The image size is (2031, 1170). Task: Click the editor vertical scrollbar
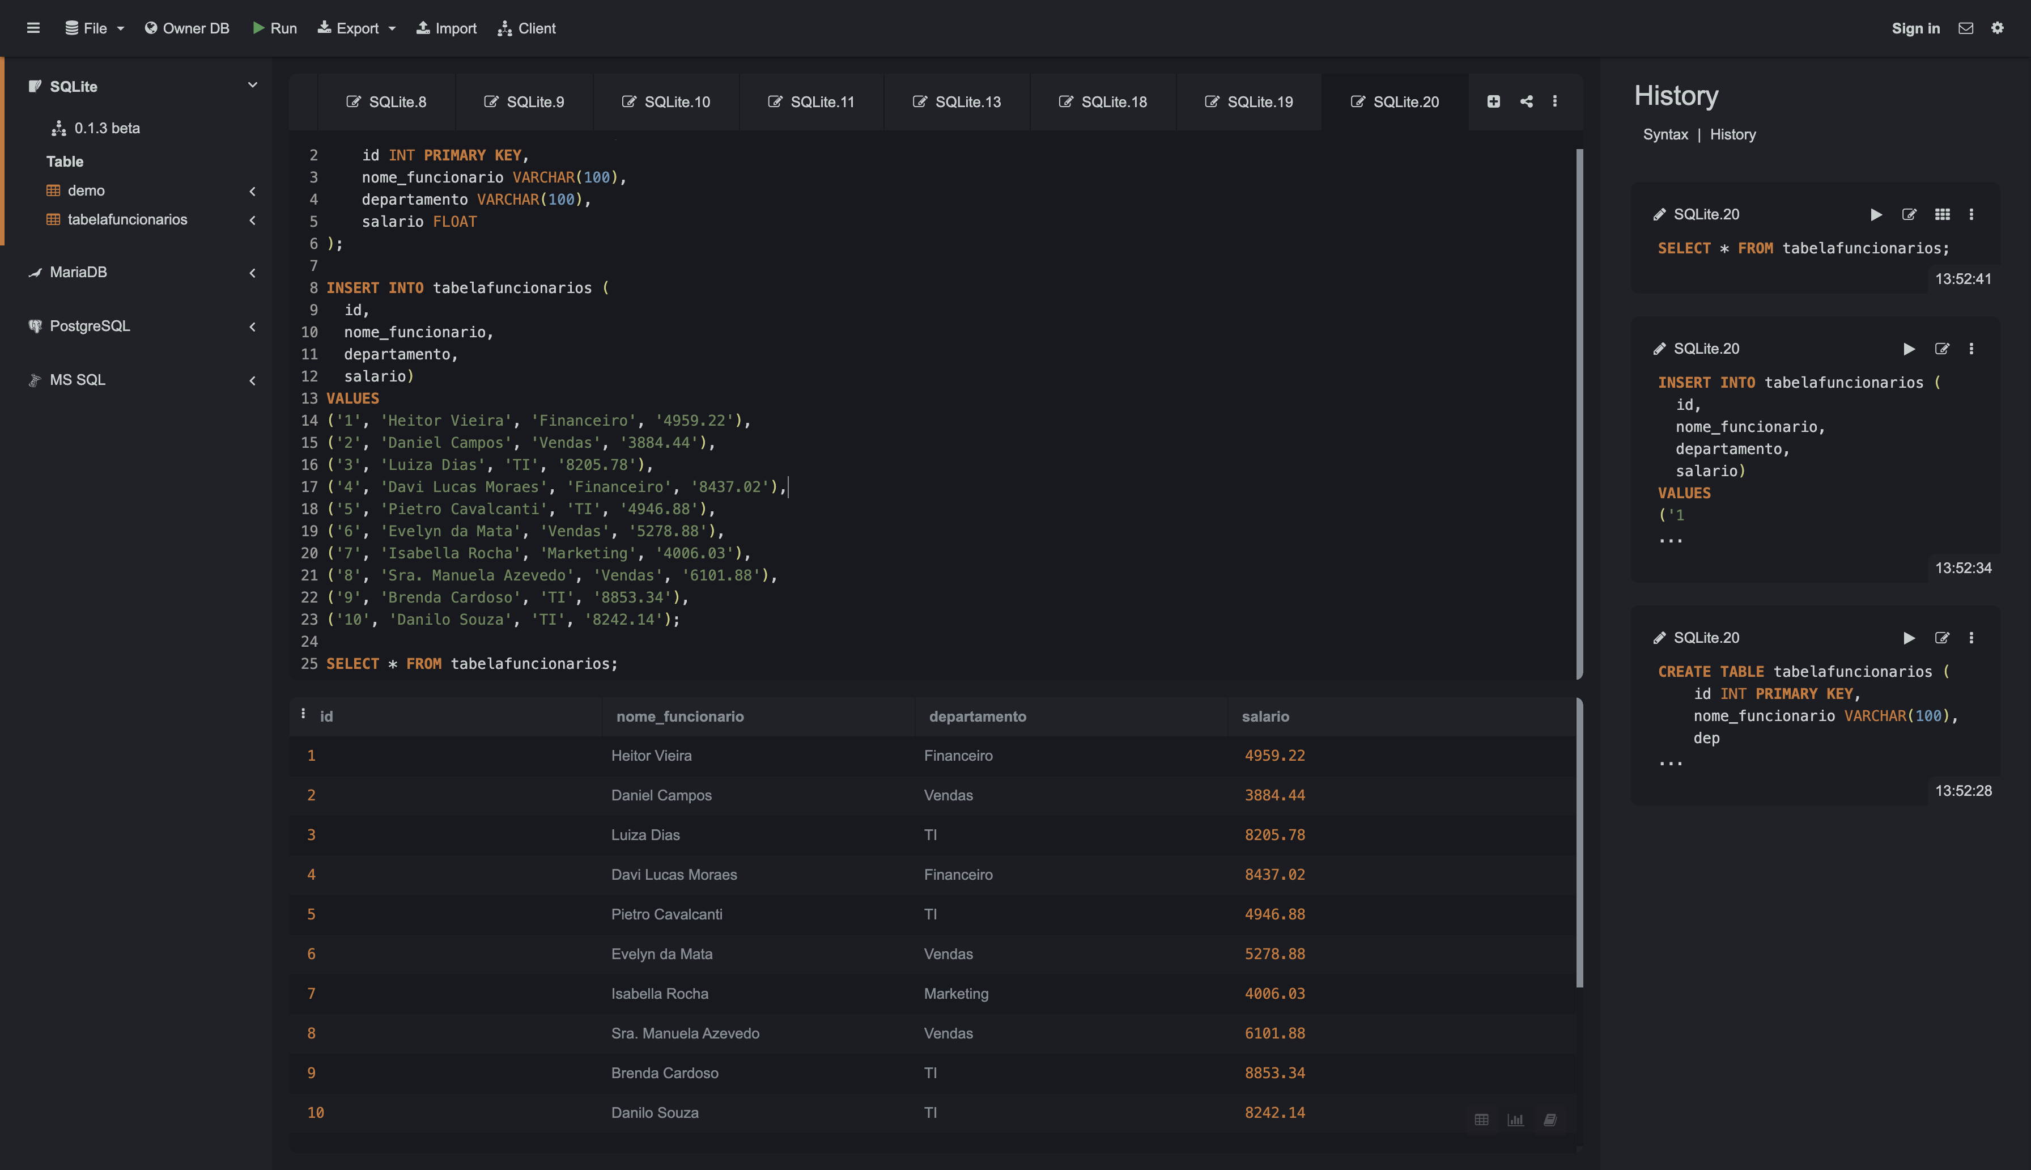(1580, 413)
